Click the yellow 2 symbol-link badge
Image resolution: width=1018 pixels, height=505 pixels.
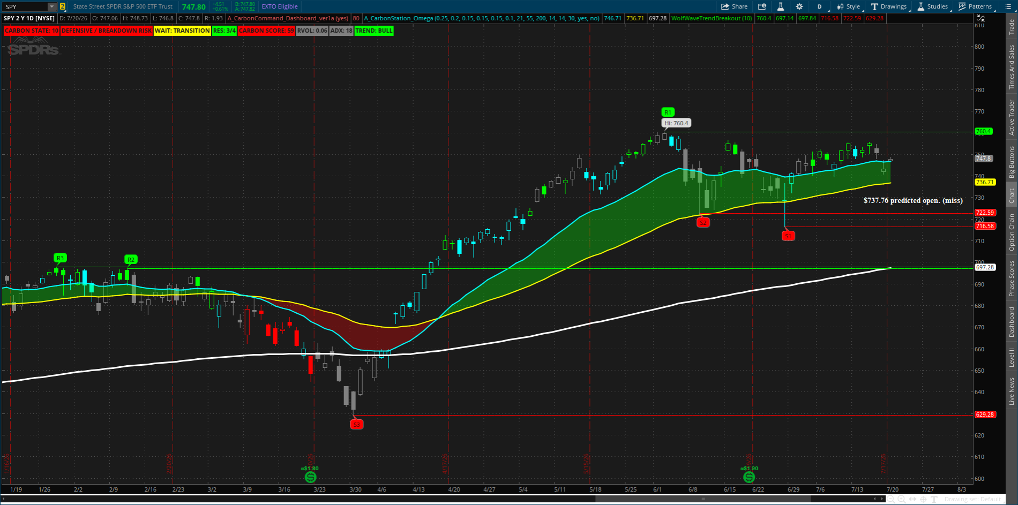pyautogui.click(x=63, y=6)
